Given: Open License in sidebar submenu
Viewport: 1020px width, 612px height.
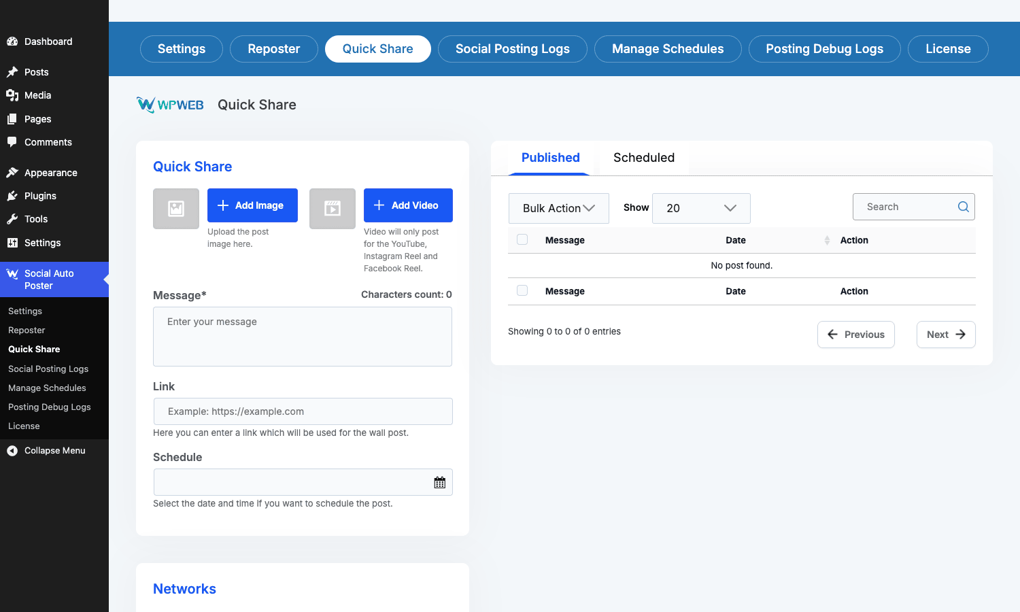Looking at the screenshot, I should [24, 426].
